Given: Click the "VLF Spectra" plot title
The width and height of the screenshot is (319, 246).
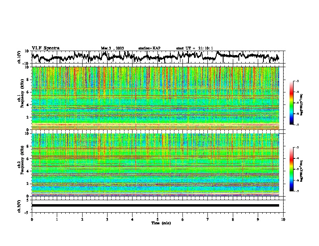Looking at the screenshot, I should click(46, 48).
